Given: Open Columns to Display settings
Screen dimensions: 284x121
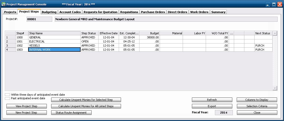Looking at the screenshot, I should coord(257,100).
